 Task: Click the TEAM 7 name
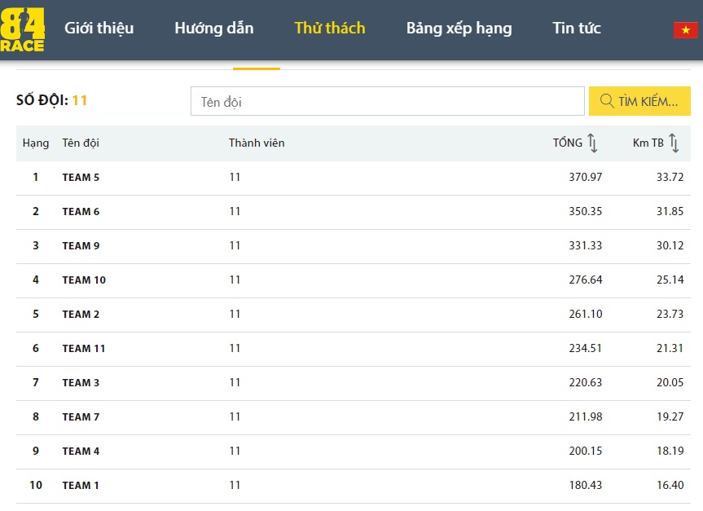(x=81, y=417)
